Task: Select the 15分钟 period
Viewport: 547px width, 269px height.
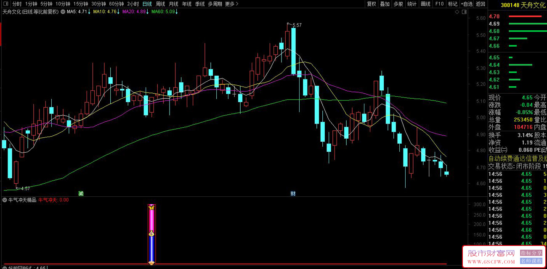Action: 81,4
